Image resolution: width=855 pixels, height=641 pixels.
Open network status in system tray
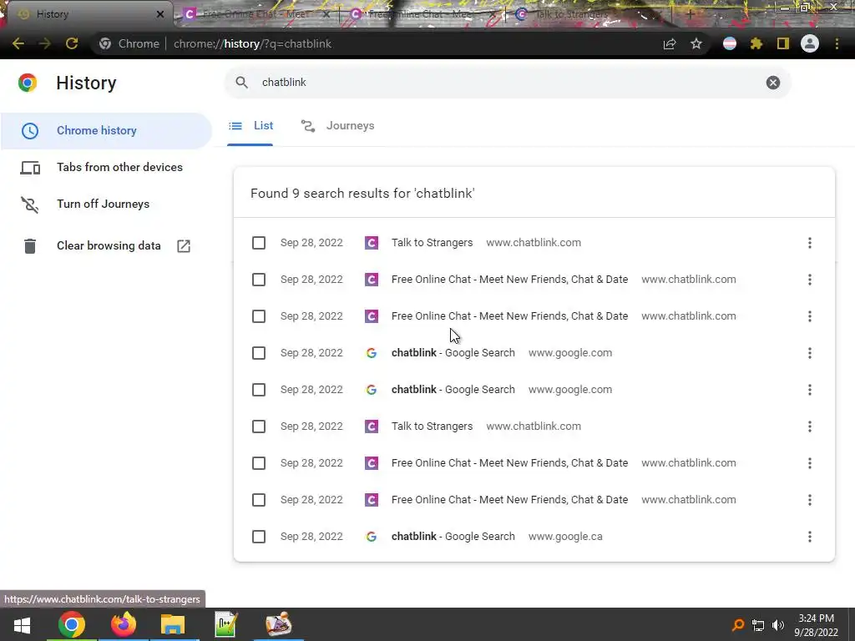tap(758, 624)
